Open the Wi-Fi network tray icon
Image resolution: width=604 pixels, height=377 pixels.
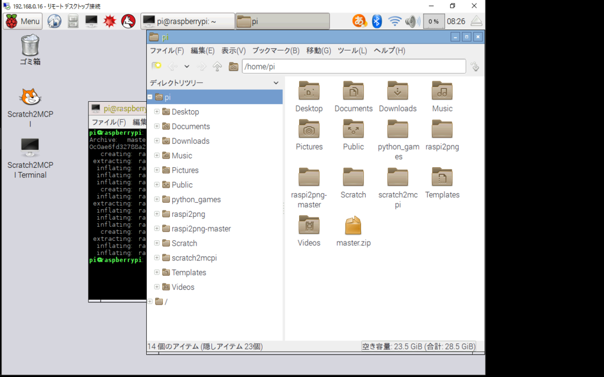pyautogui.click(x=395, y=21)
